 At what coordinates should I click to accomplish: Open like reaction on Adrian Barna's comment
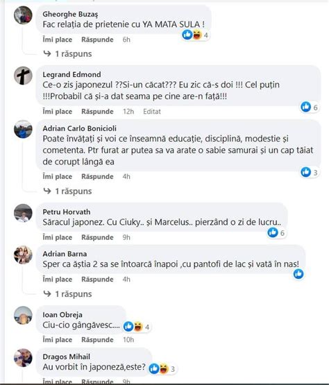298,274
